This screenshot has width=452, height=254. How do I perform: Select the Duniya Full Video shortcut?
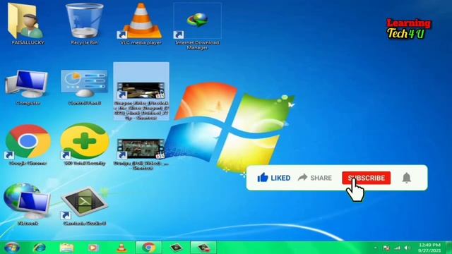(141, 154)
